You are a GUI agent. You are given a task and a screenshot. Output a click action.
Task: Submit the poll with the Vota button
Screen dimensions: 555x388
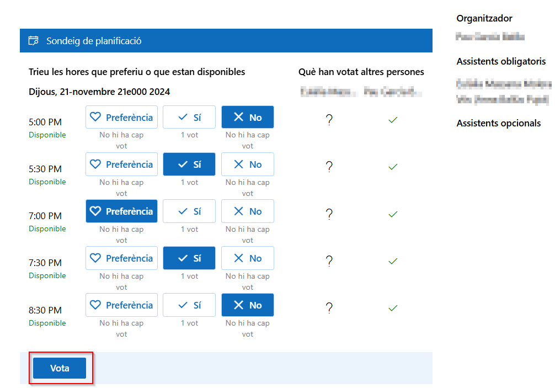tap(60, 368)
